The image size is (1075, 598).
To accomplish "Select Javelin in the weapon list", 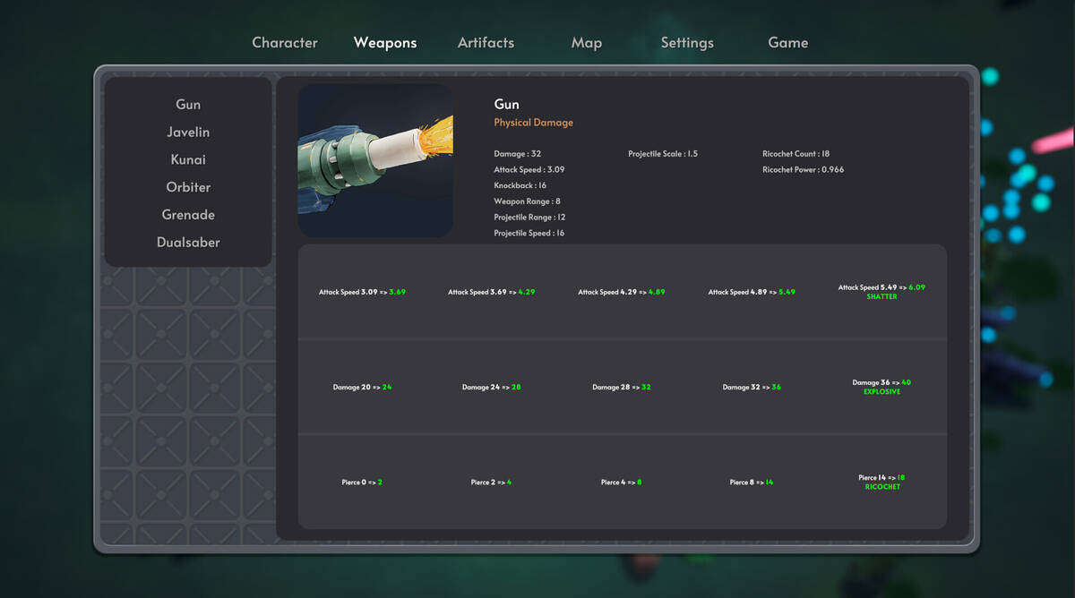I will tap(188, 132).
